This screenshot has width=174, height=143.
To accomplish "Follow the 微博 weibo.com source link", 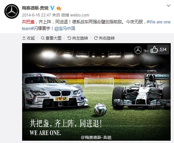I will tap(75, 15).
